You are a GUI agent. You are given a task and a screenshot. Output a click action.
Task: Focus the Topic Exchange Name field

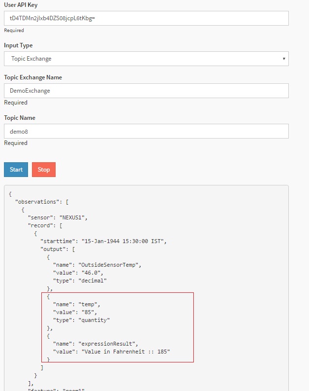click(146, 91)
